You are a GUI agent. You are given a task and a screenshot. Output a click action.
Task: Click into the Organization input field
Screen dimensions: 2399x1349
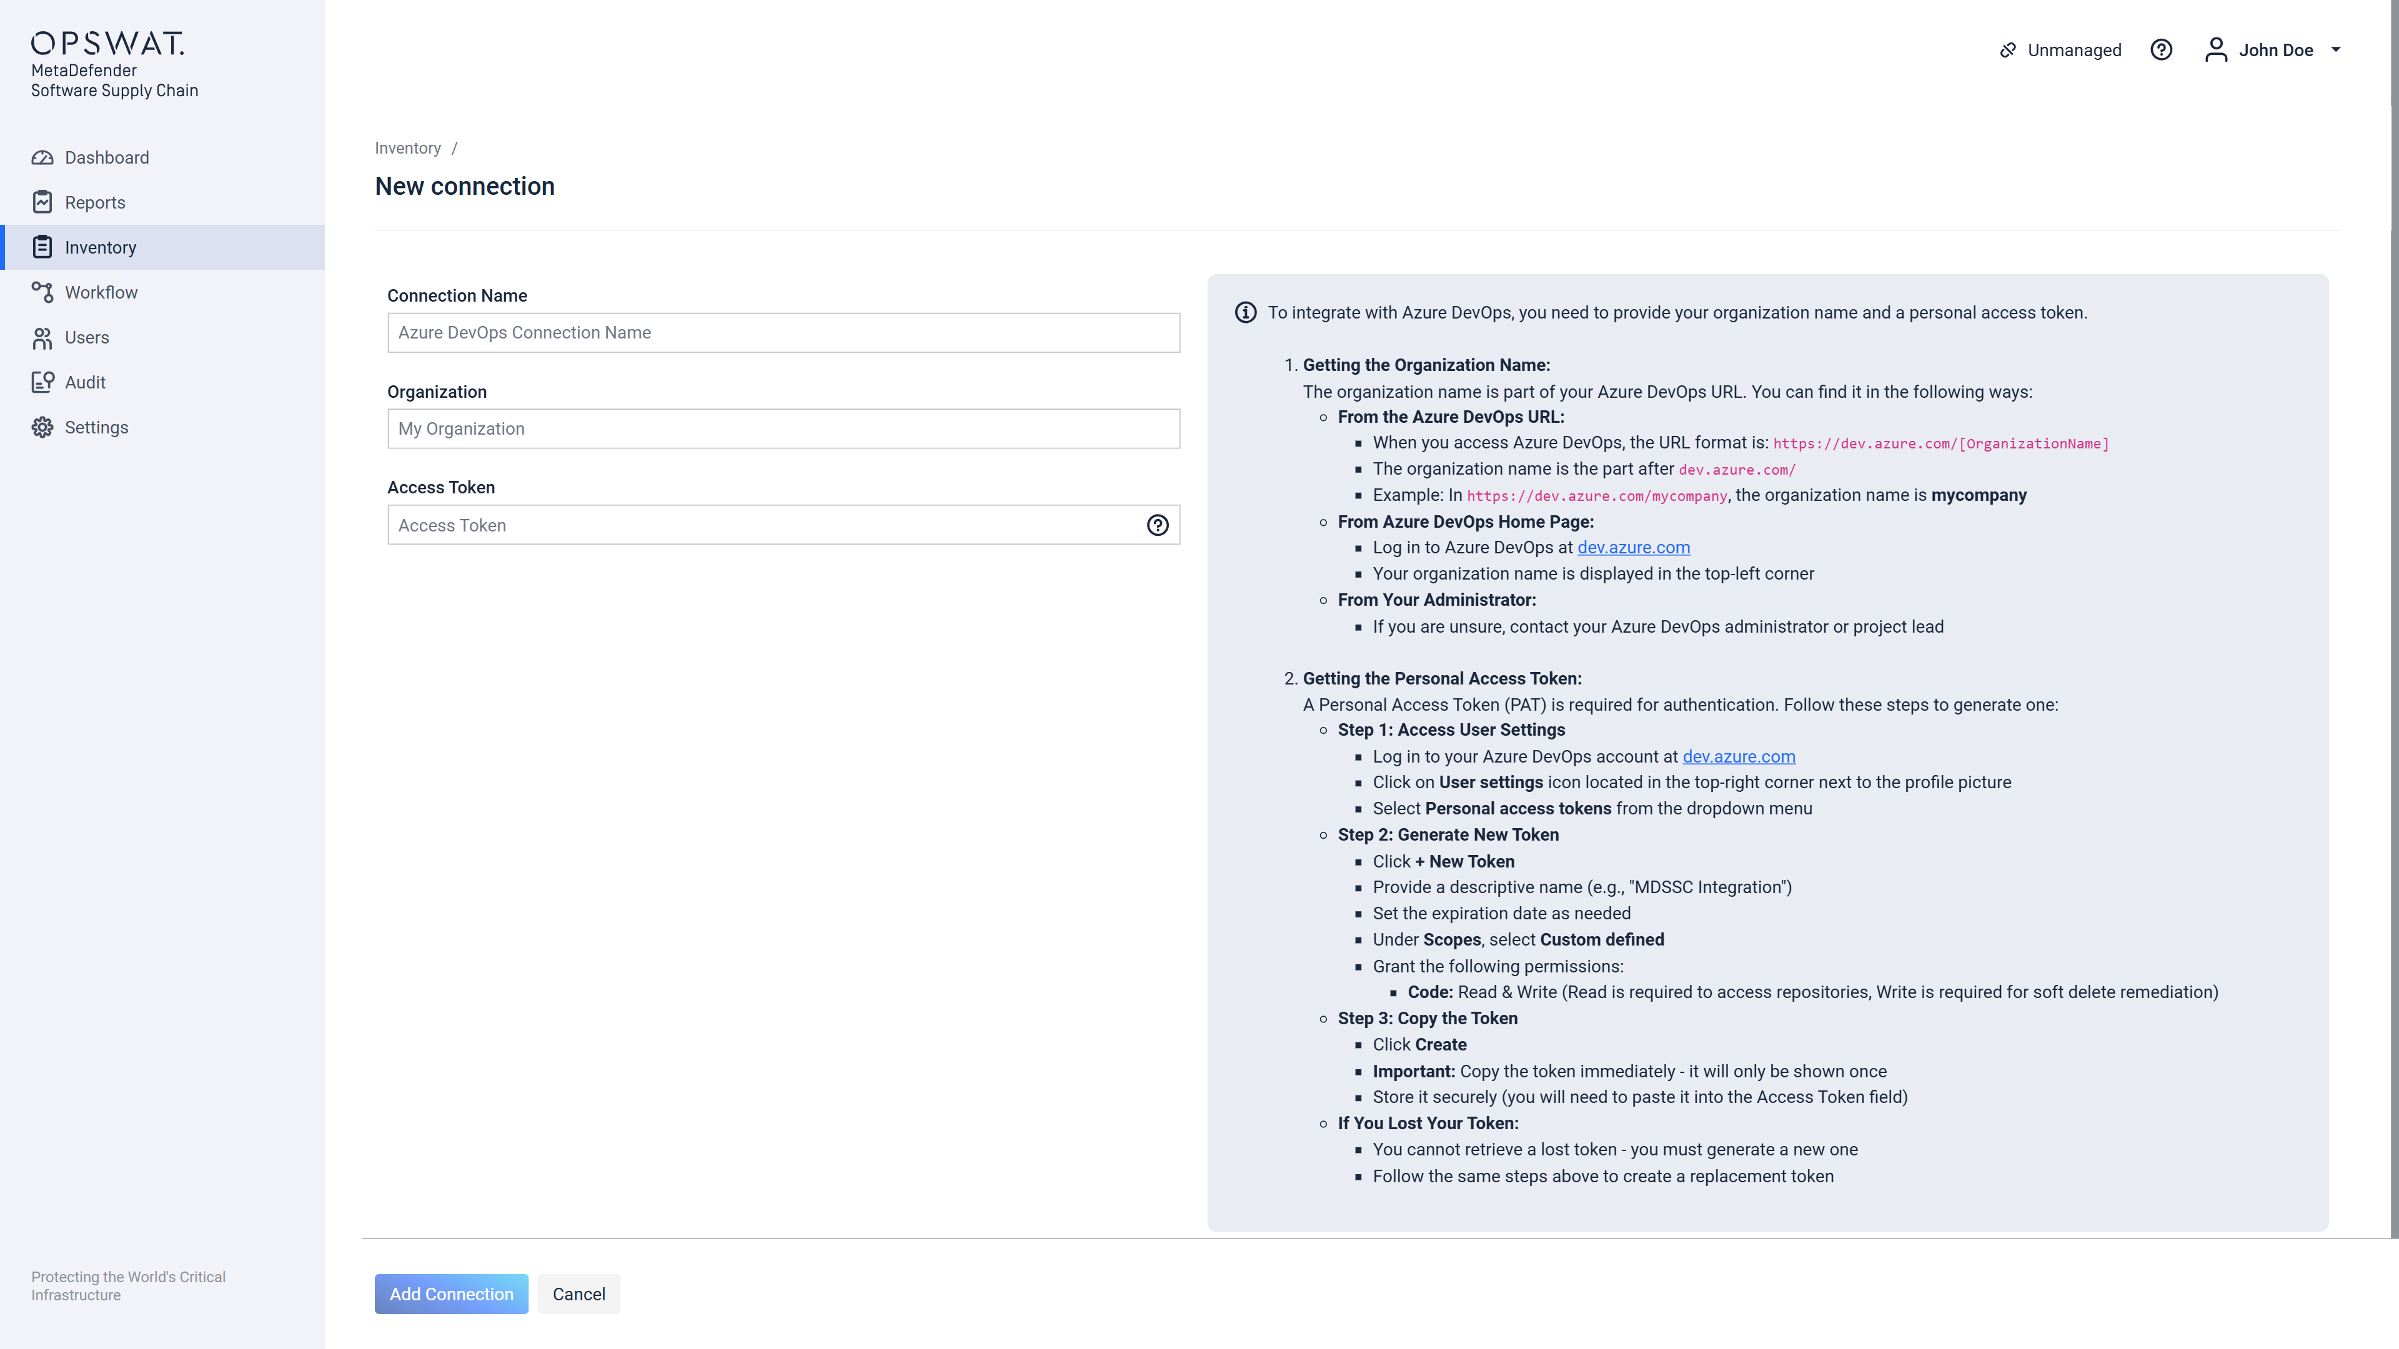[x=782, y=428]
